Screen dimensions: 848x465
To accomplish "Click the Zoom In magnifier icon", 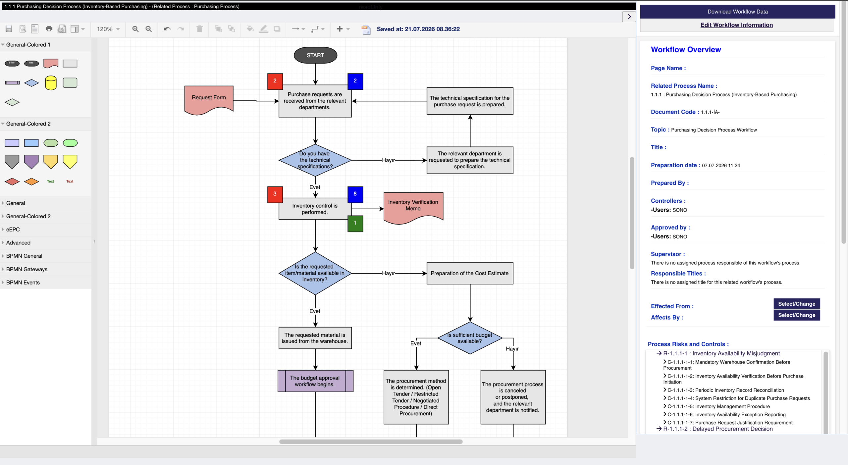I will [135, 29].
